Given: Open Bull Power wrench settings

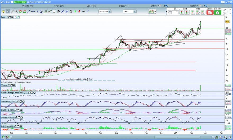Looking at the screenshot, I should pos(15,126).
